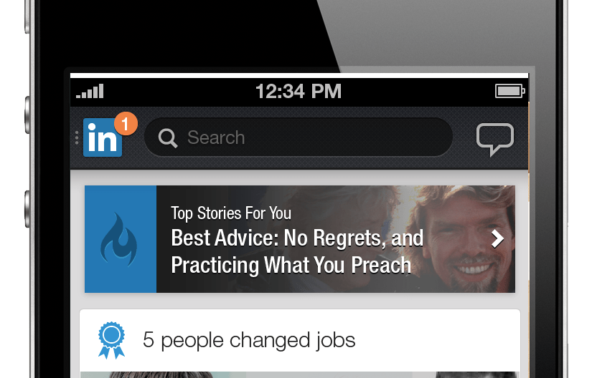Screen dimensions: 592x378
Task: Open the LinkedIn logo navigation menu
Action: (103, 137)
